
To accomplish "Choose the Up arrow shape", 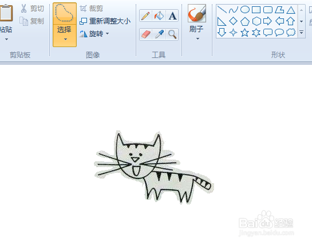I will (291, 21).
